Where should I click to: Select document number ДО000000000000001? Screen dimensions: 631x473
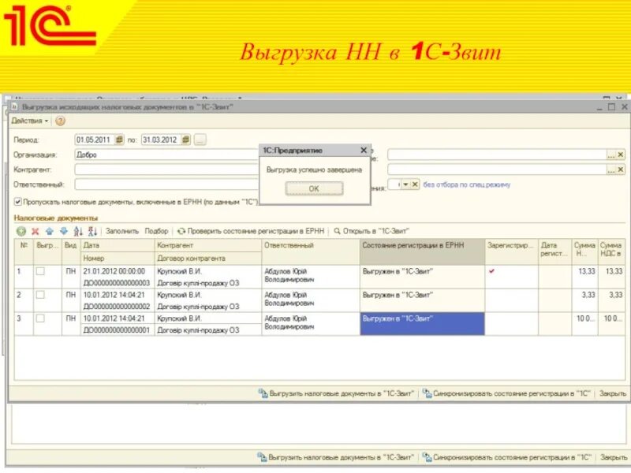pos(118,330)
